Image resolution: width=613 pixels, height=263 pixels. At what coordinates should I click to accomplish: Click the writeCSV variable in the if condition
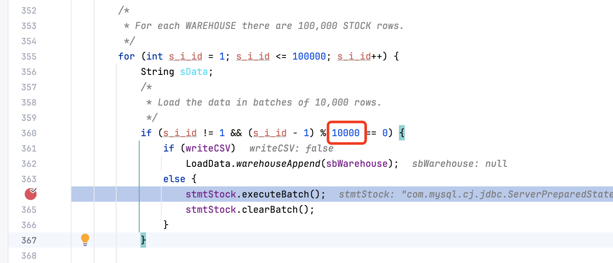(209, 149)
